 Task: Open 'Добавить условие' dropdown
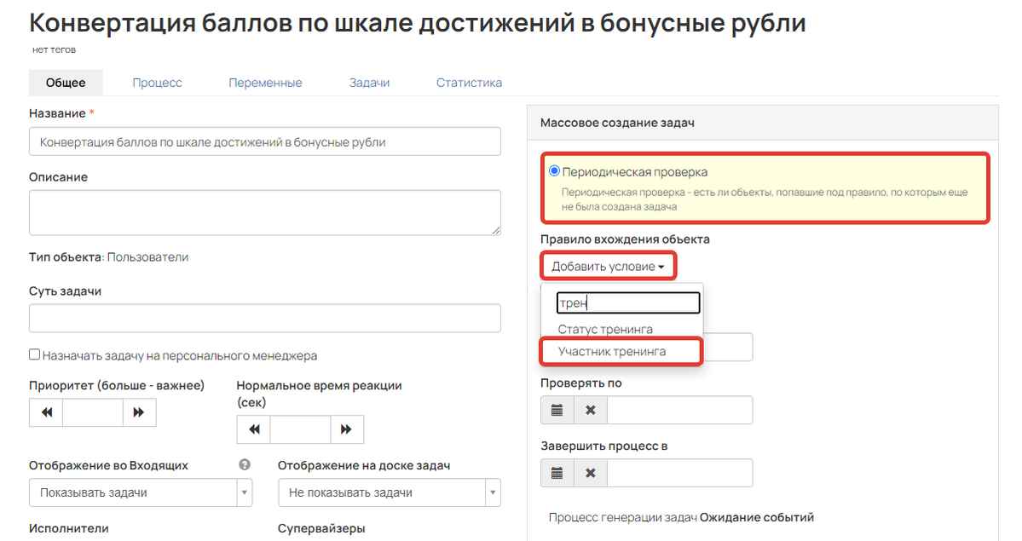(x=608, y=266)
